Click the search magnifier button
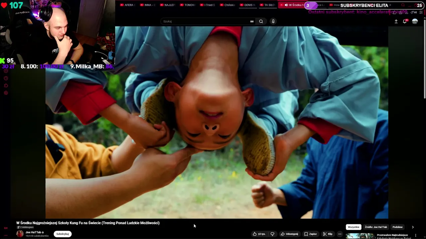This screenshot has height=239, width=426. click(261, 21)
